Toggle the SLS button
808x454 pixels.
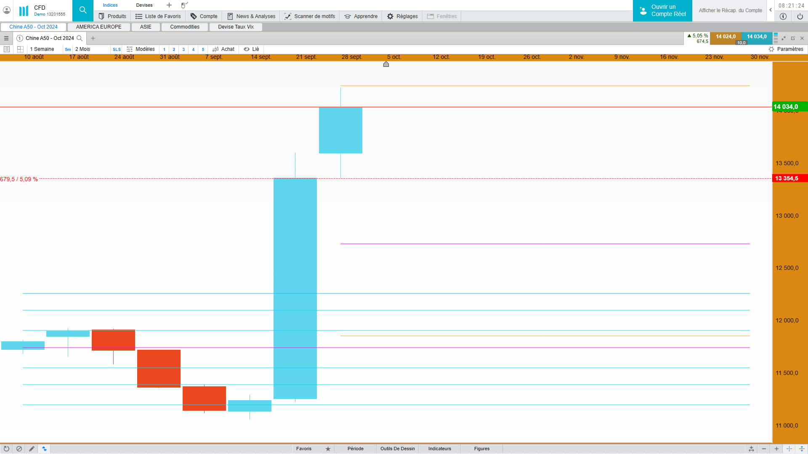(117, 49)
